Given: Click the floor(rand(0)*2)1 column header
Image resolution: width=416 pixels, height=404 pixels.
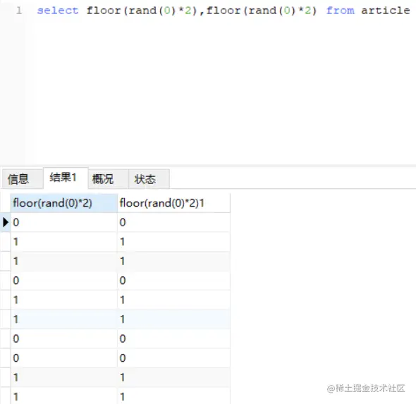Looking at the screenshot, I should (x=173, y=203).
